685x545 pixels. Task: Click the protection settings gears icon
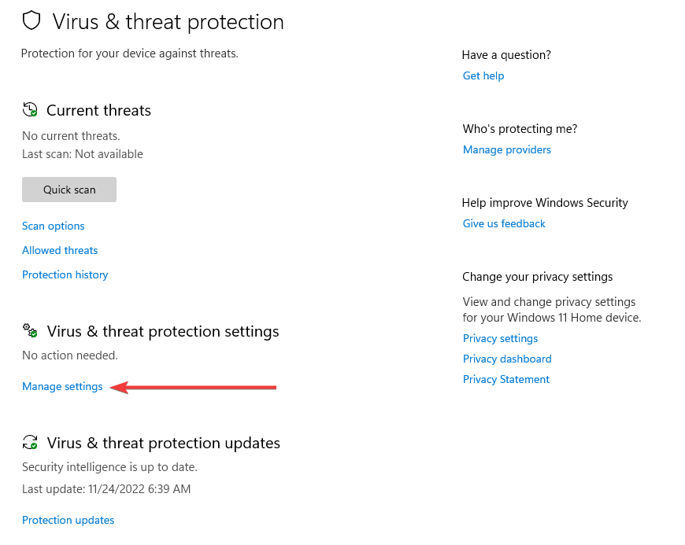click(x=30, y=330)
